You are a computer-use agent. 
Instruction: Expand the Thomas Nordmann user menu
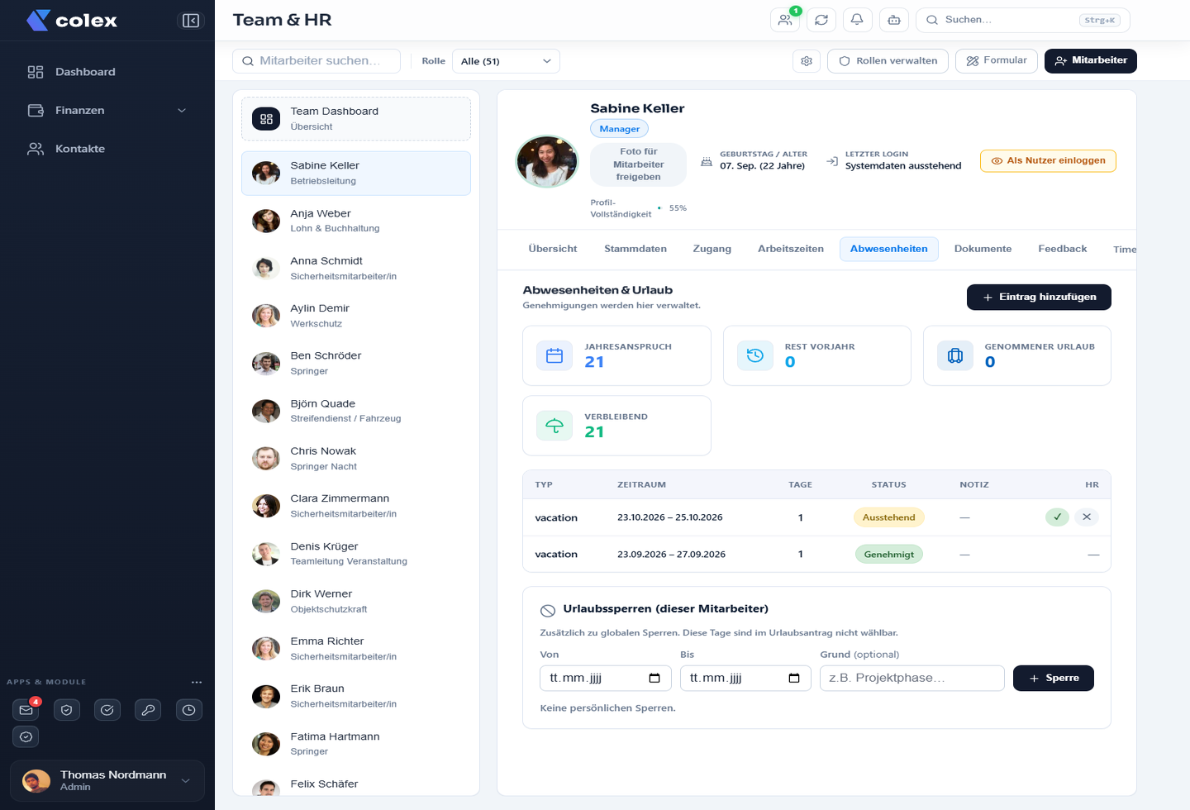pyautogui.click(x=107, y=781)
